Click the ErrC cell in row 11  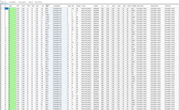[74, 30]
